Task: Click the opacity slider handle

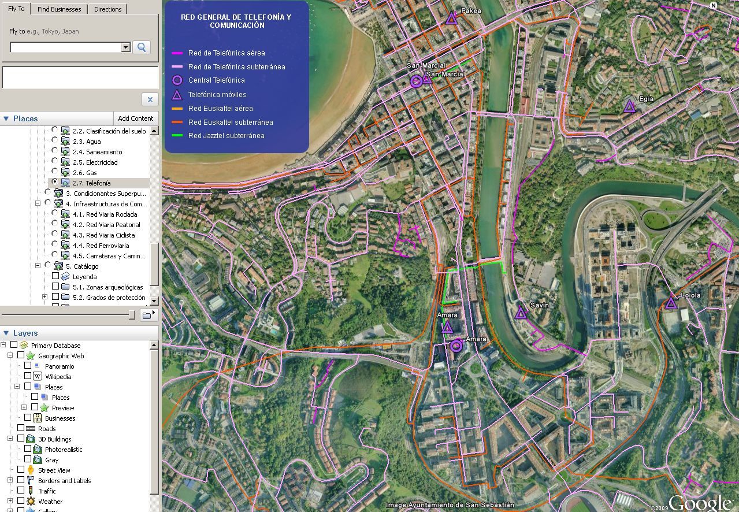Action: (132, 314)
